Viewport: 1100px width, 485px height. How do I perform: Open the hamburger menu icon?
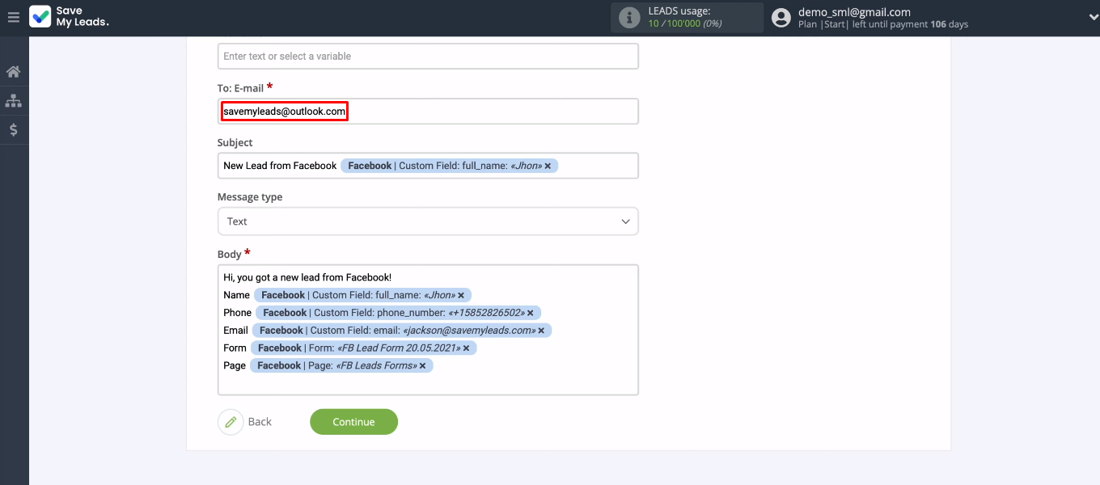[13, 17]
